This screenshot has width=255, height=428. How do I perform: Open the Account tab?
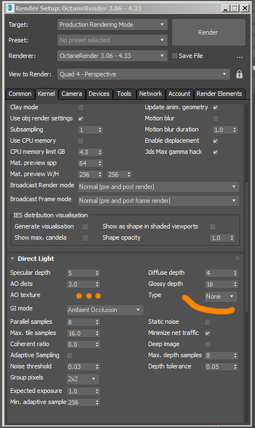(179, 94)
